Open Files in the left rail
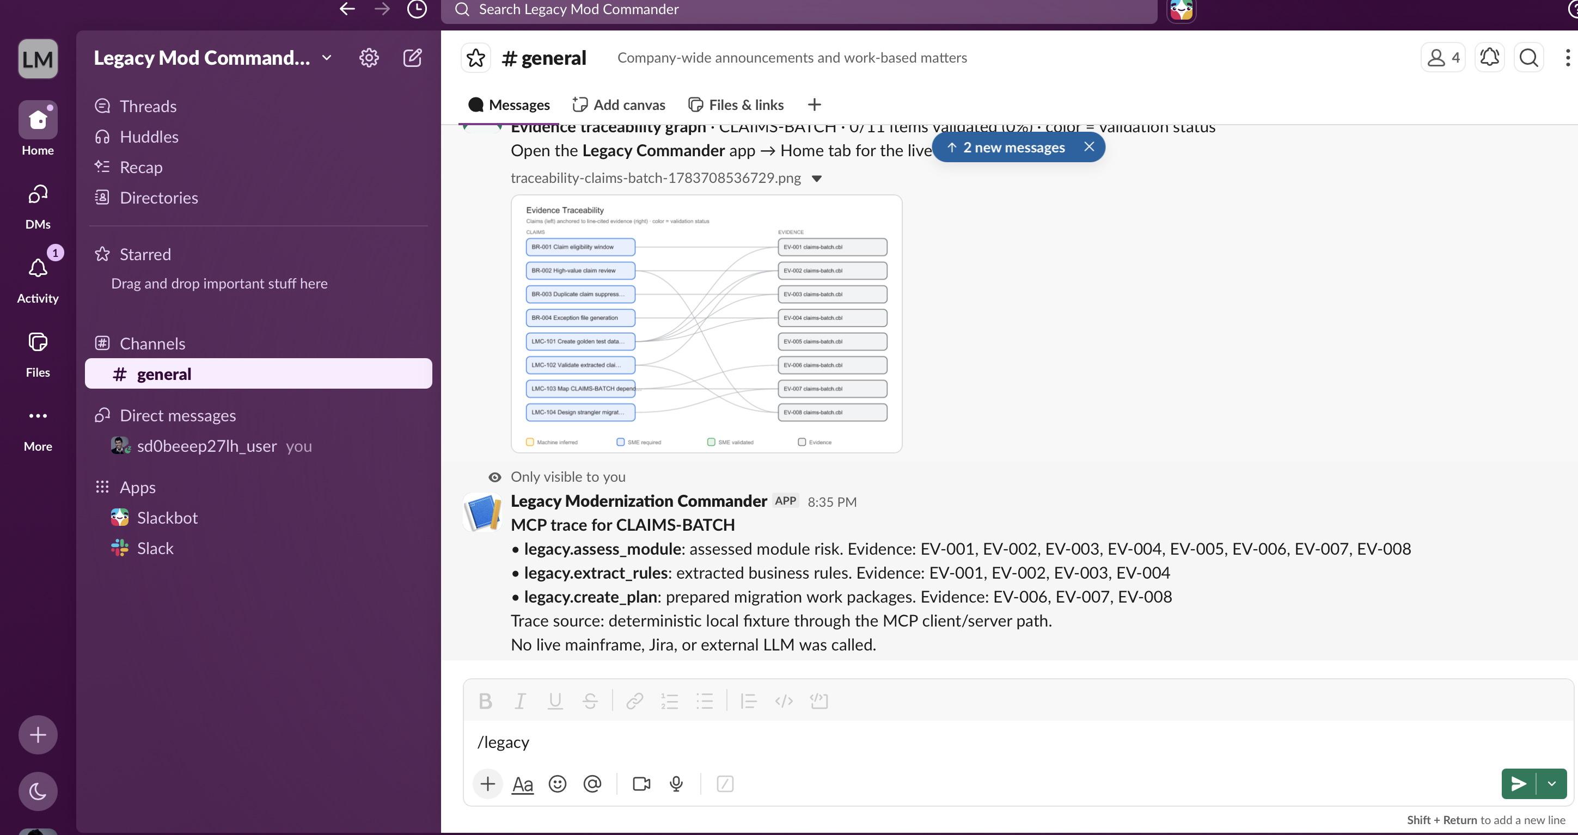Image resolution: width=1578 pixels, height=835 pixels. pos(38,354)
